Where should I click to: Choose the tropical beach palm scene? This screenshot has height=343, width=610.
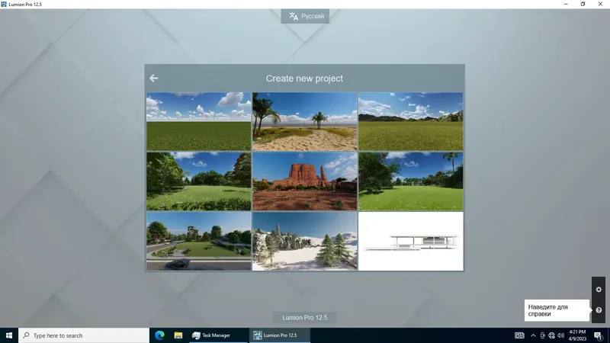tap(304, 121)
